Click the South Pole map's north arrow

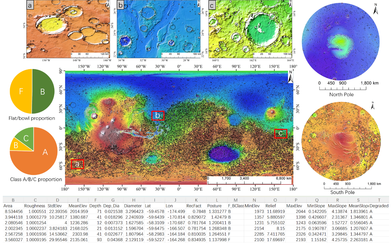(373, 106)
